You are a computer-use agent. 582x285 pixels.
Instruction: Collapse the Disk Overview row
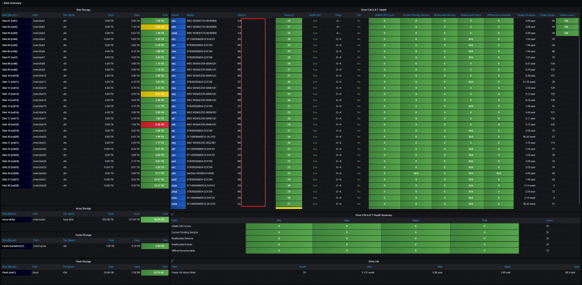pos(12,3)
